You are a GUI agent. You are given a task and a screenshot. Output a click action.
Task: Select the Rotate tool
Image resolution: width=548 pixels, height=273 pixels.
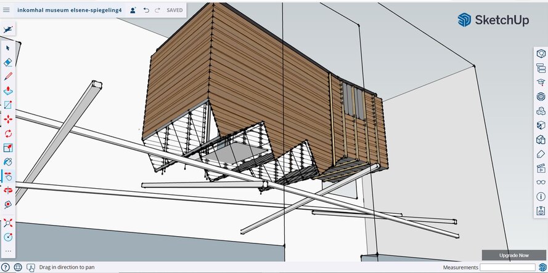click(8, 133)
